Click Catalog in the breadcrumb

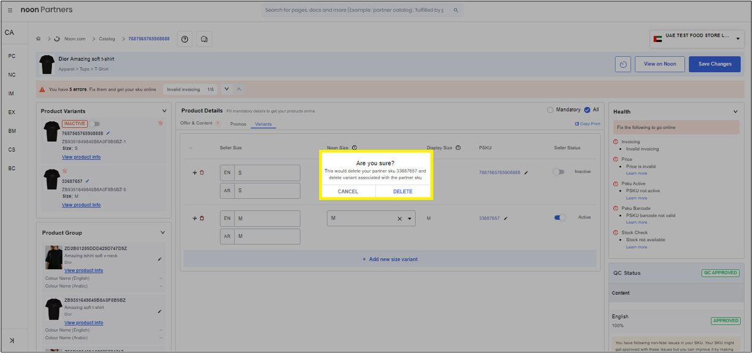(107, 39)
